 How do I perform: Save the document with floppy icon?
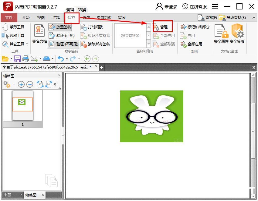17,59
